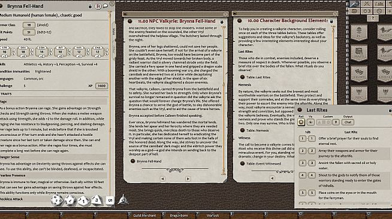The image size is (392, 219).
Task: Click the small centered icon below toolbar rows
Action: [x=372, y=18]
